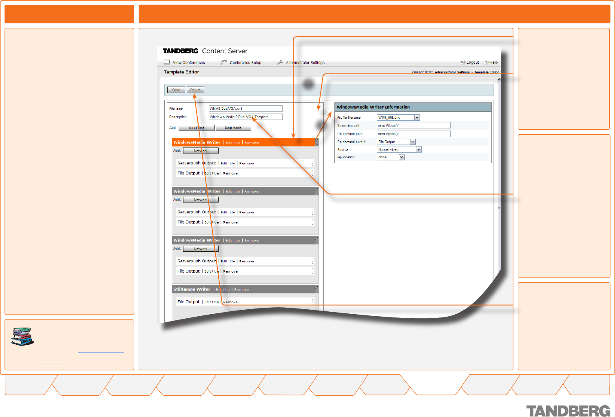Click the Conference Setup phone icon
Screen dimensions: 615x417
tap(224, 62)
